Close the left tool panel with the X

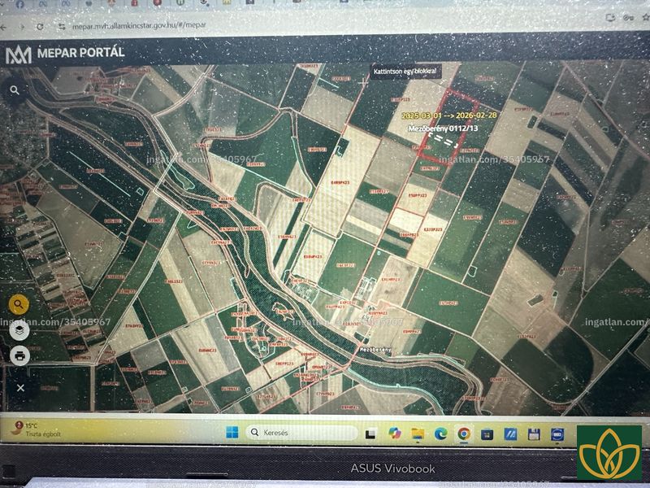coord(20,388)
